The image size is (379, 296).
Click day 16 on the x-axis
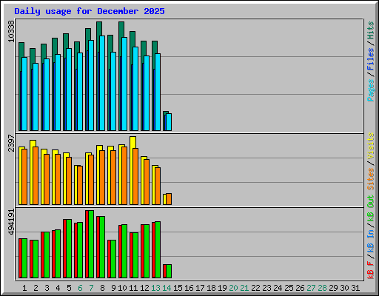point(189,288)
